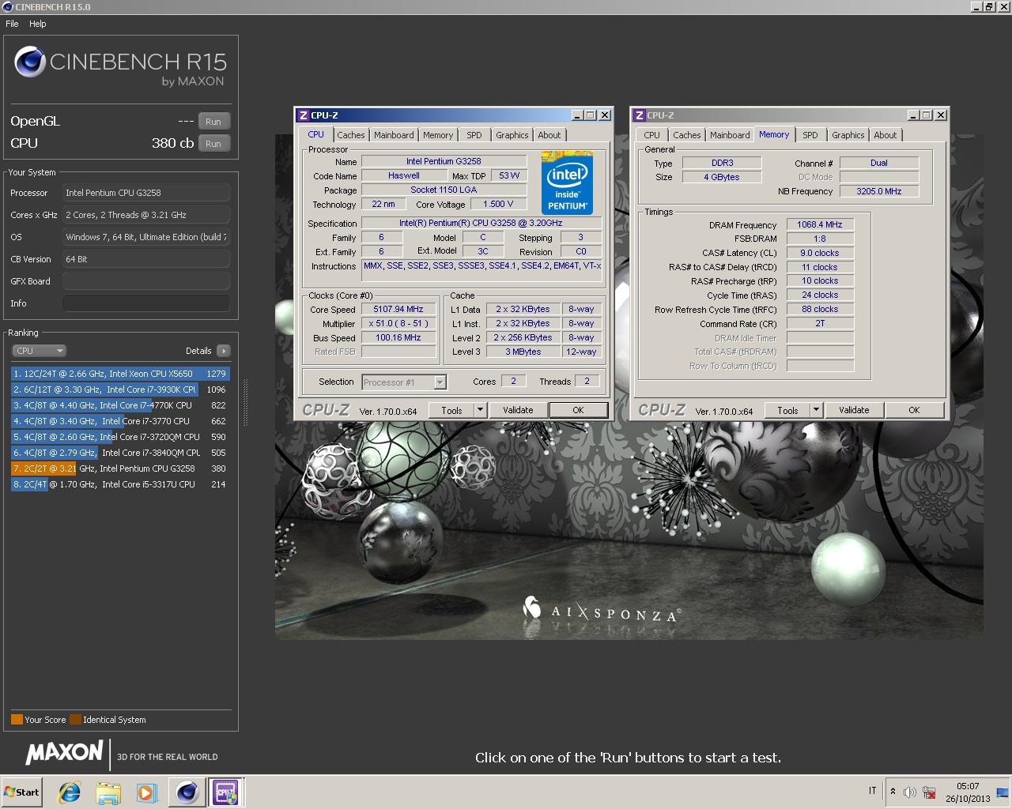Switch to Mainboard tab in left CPU-Z

pyautogui.click(x=394, y=135)
